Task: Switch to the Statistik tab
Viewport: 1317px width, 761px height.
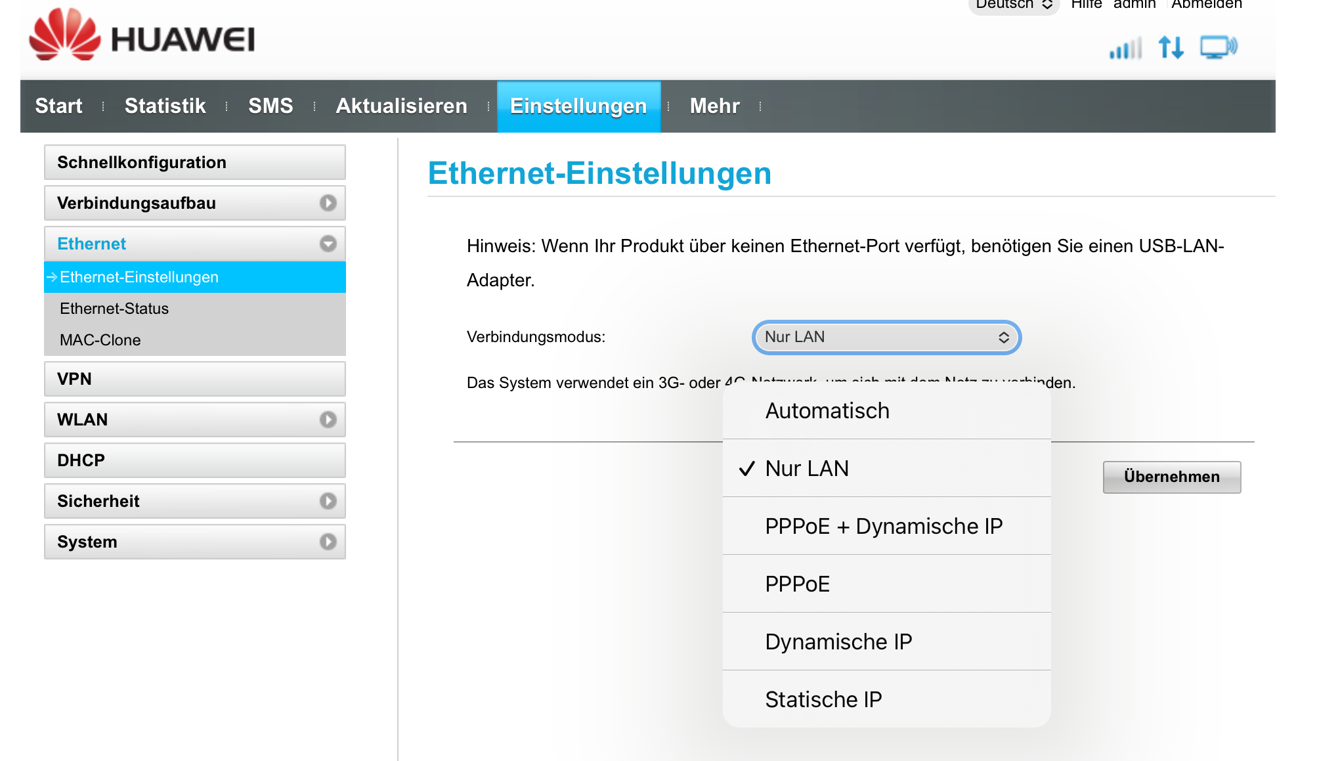Action: 165,106
